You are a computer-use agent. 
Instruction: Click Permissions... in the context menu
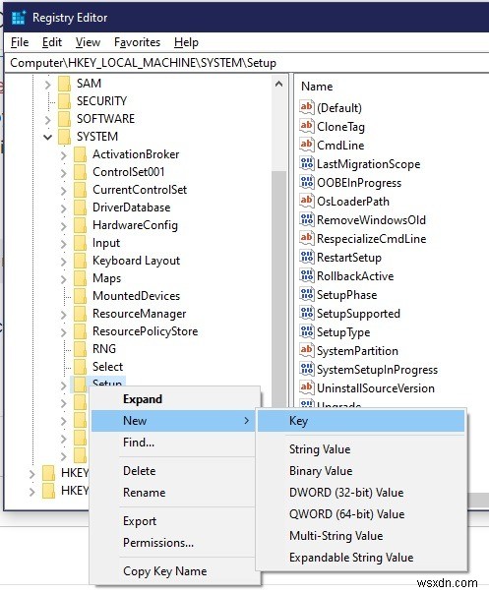[x=175, y=542]
